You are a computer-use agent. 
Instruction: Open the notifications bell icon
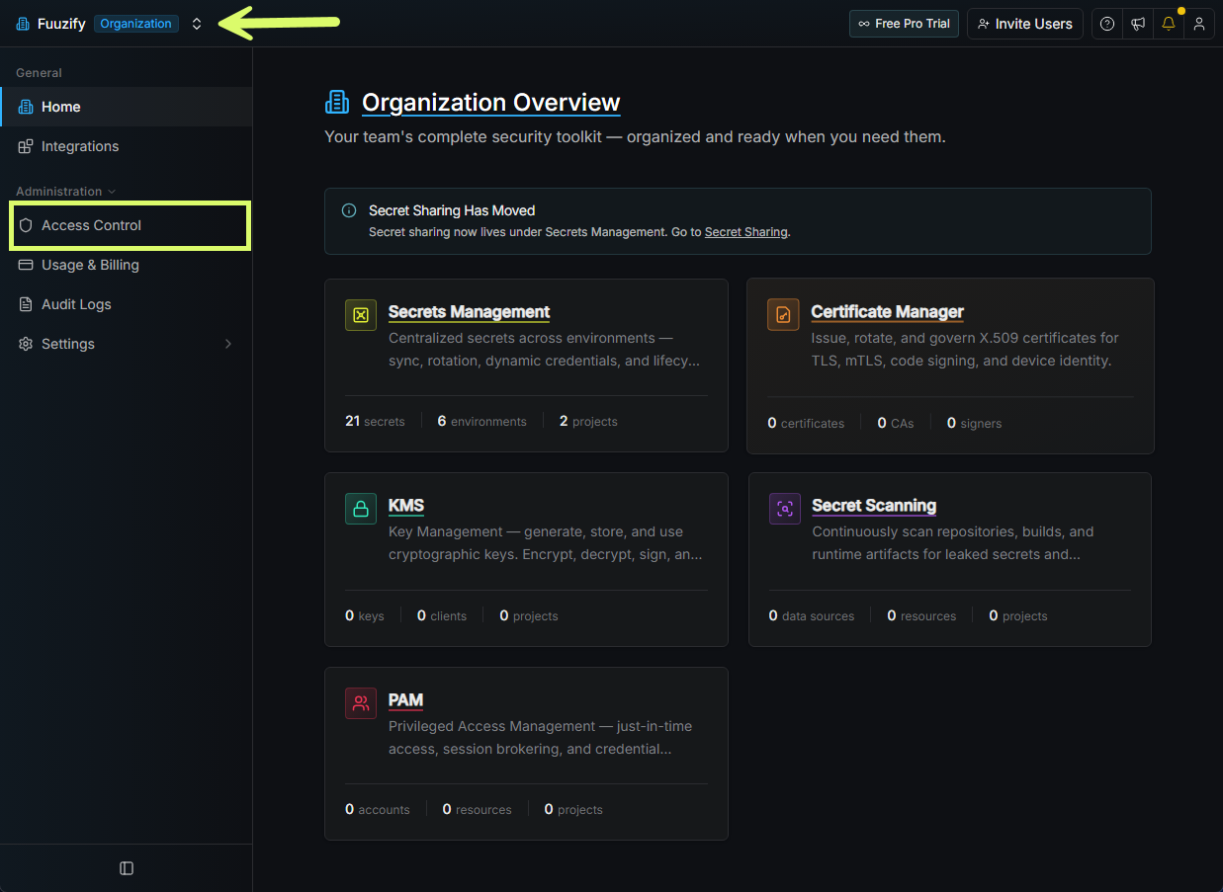tap(1169, 24)
